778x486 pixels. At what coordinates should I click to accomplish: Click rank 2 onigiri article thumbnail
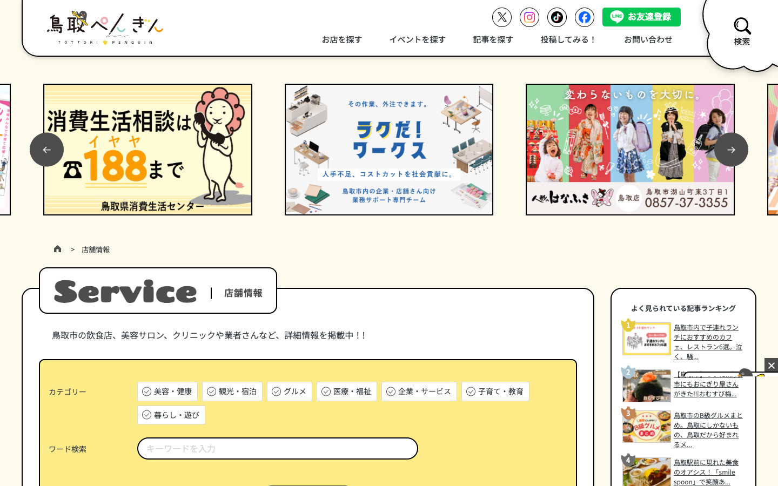click(x=647, y=386)
